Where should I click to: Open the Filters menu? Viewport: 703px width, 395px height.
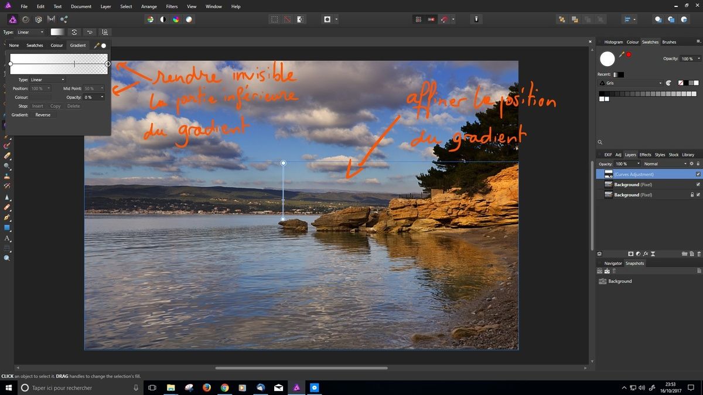[x=172, y=6]
